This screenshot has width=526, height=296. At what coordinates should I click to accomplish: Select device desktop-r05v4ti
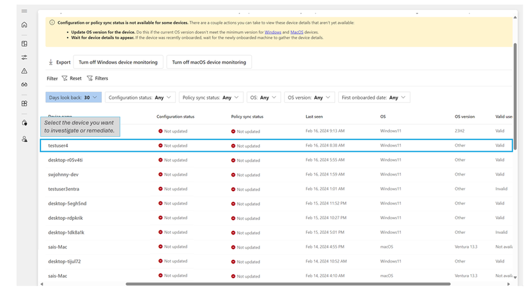65,160
